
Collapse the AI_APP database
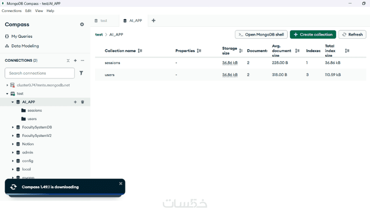click(x=12, y=102)
